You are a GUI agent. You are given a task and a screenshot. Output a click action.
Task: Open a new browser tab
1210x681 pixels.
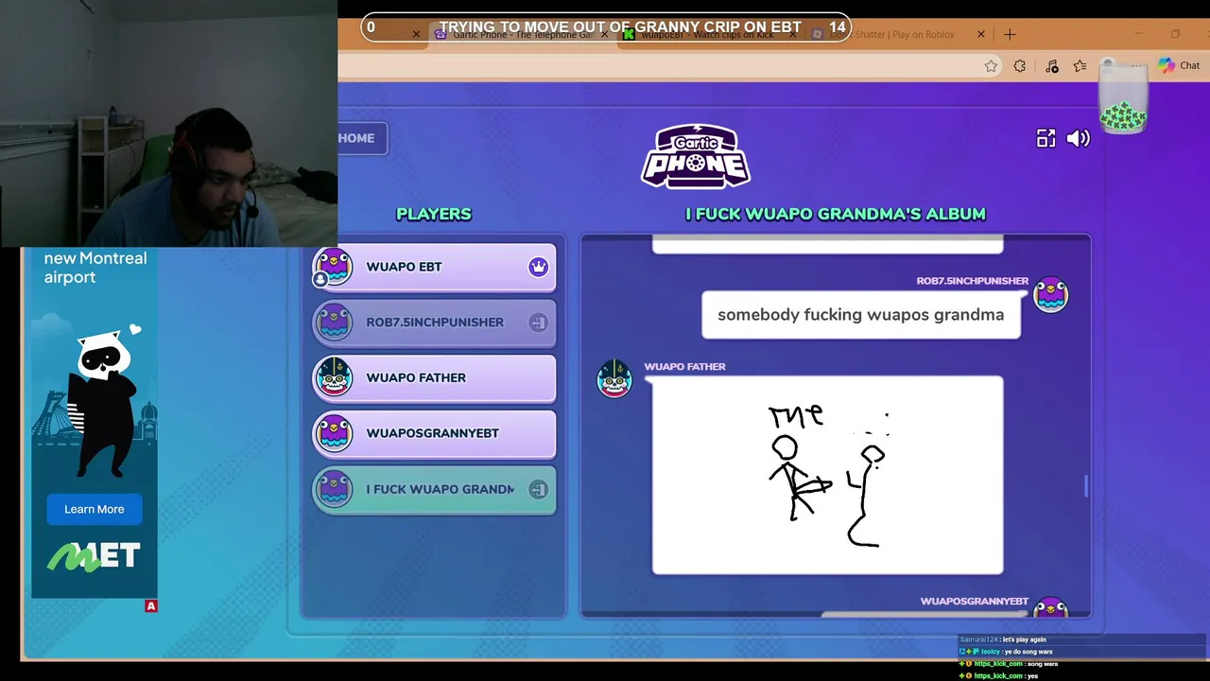tap(1010, 34)
